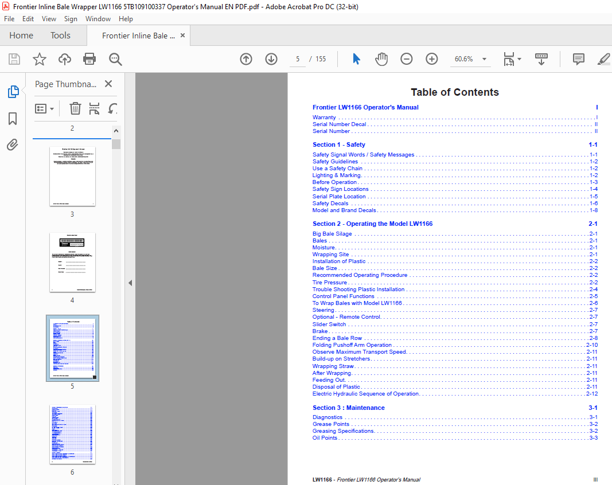
Task: Delete selected page with trash icon
Action: [75, 108]
